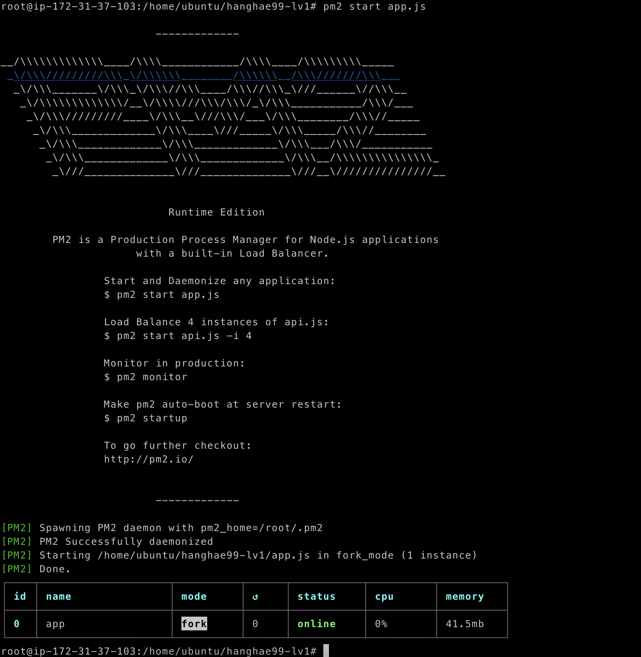
Task: Click 'Make pm2 auto-boot at server restart:' text
Action: tap(223, 404)
